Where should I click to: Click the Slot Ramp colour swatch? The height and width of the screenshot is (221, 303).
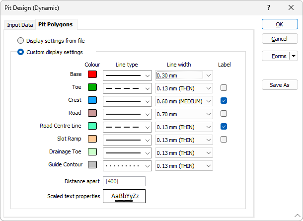(92, 139)
